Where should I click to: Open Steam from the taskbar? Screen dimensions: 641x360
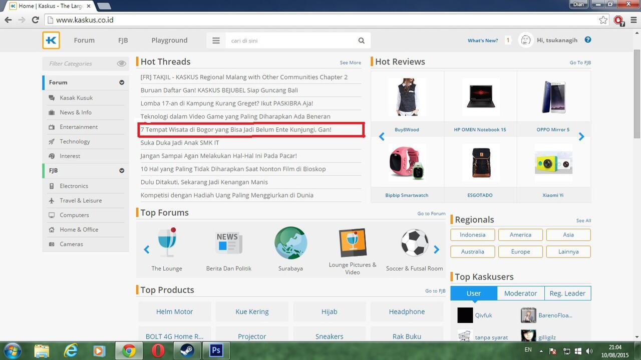click(187, 350)
